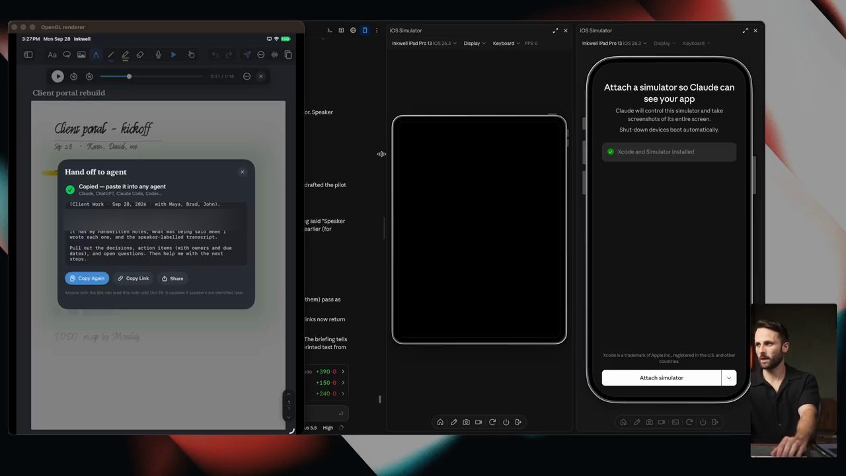Open device dropdown in first iOS Simulator
This screenshot has height=476, width=846.
[x=424, y=44]
